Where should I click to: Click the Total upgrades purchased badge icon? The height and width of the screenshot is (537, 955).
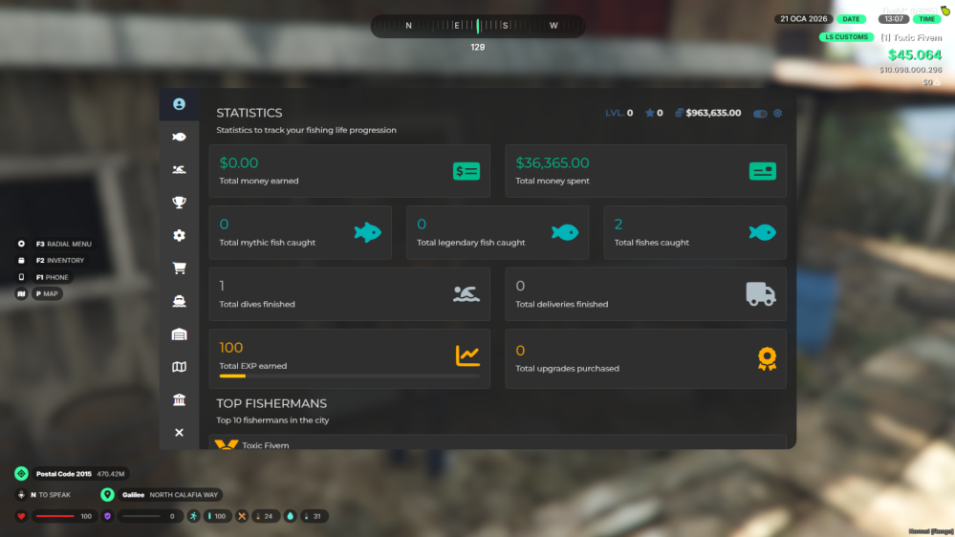(x=766, y=358)
